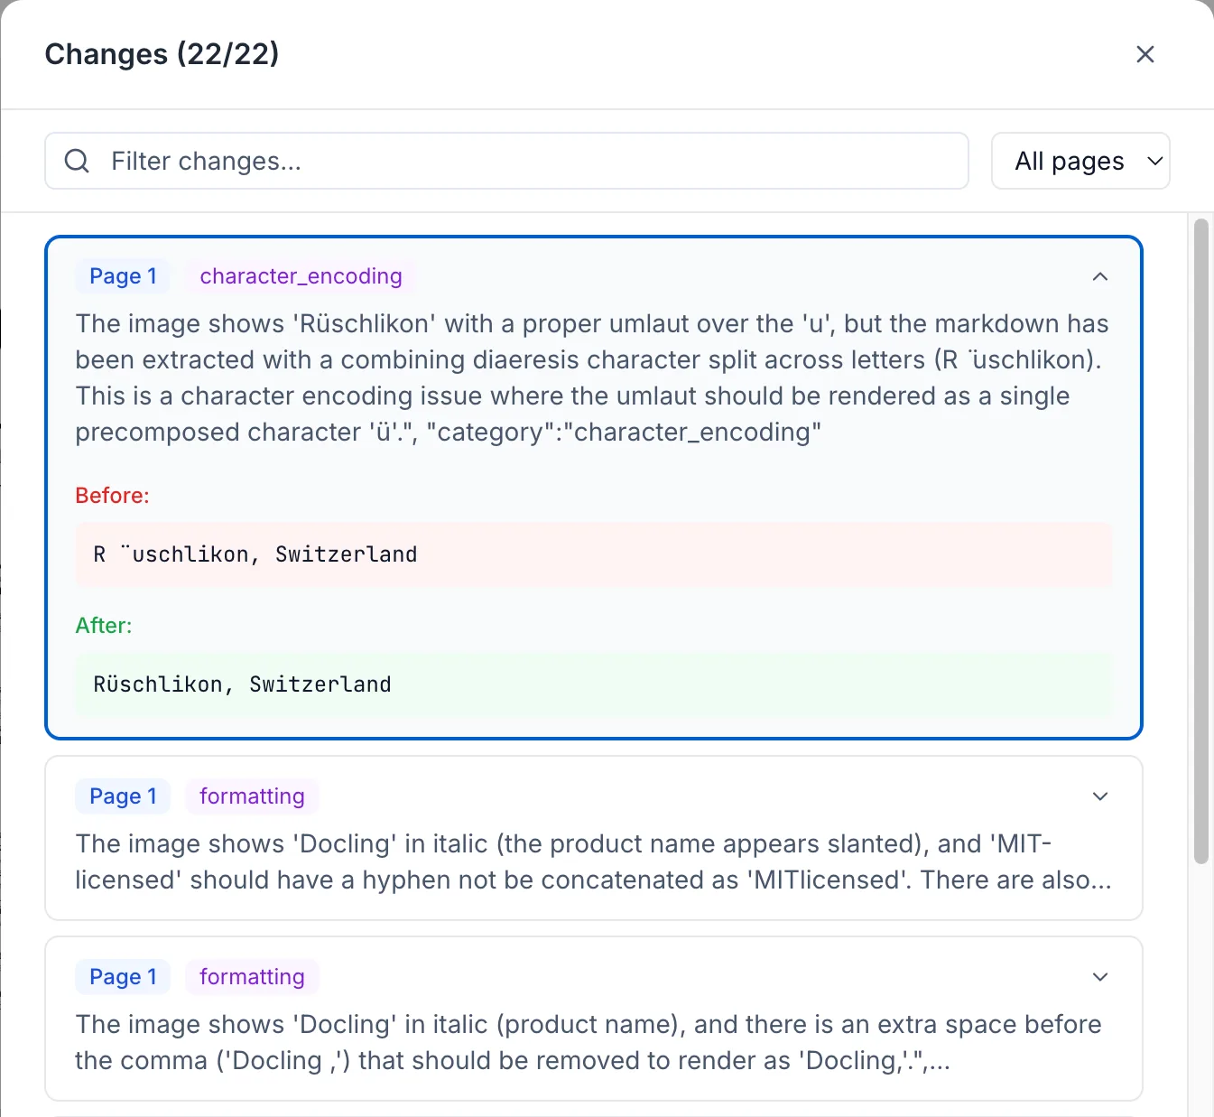1214x1117 pixels.
Task: Open the All pages dropdown
Action: (x=1080, y=161)
